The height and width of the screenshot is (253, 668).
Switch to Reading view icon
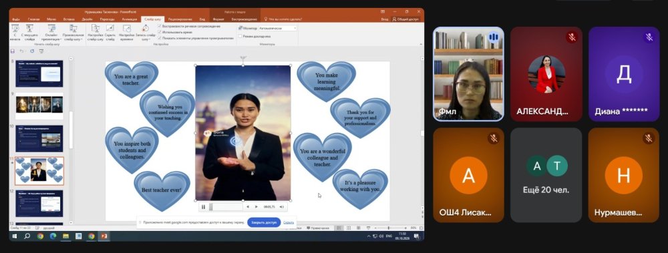pos(359,228)
